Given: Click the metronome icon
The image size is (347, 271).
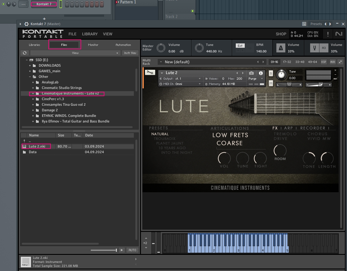Looking at the screenshot, I should tap(281, 48).
